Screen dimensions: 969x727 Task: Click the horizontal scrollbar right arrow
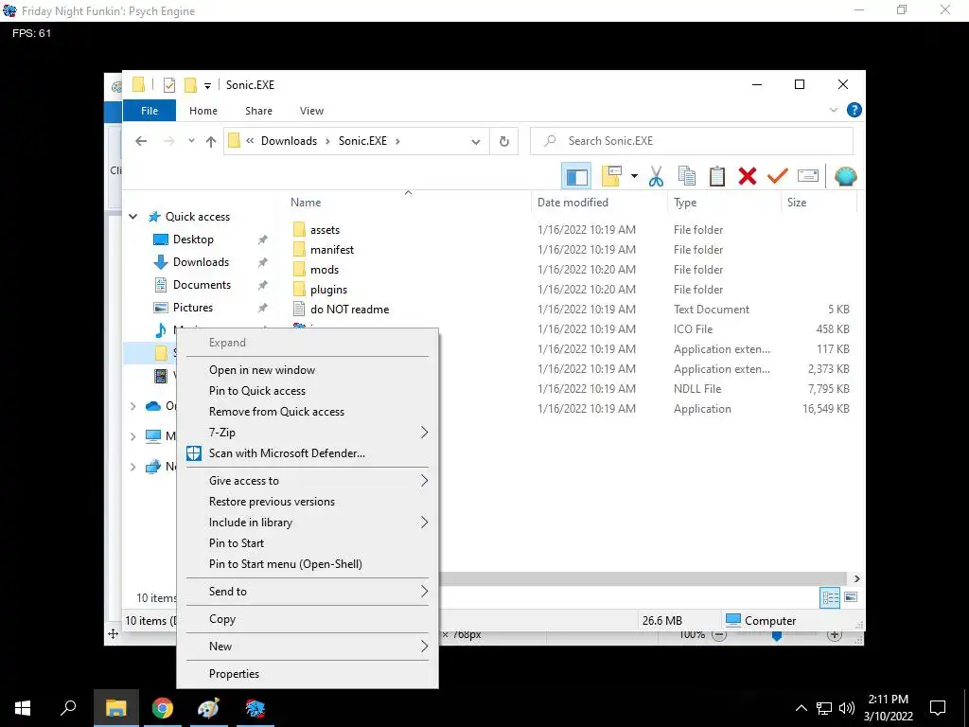click(856, 578)
